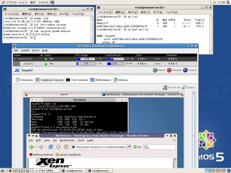Click Firefox green Back arrow

coord(31,147)
